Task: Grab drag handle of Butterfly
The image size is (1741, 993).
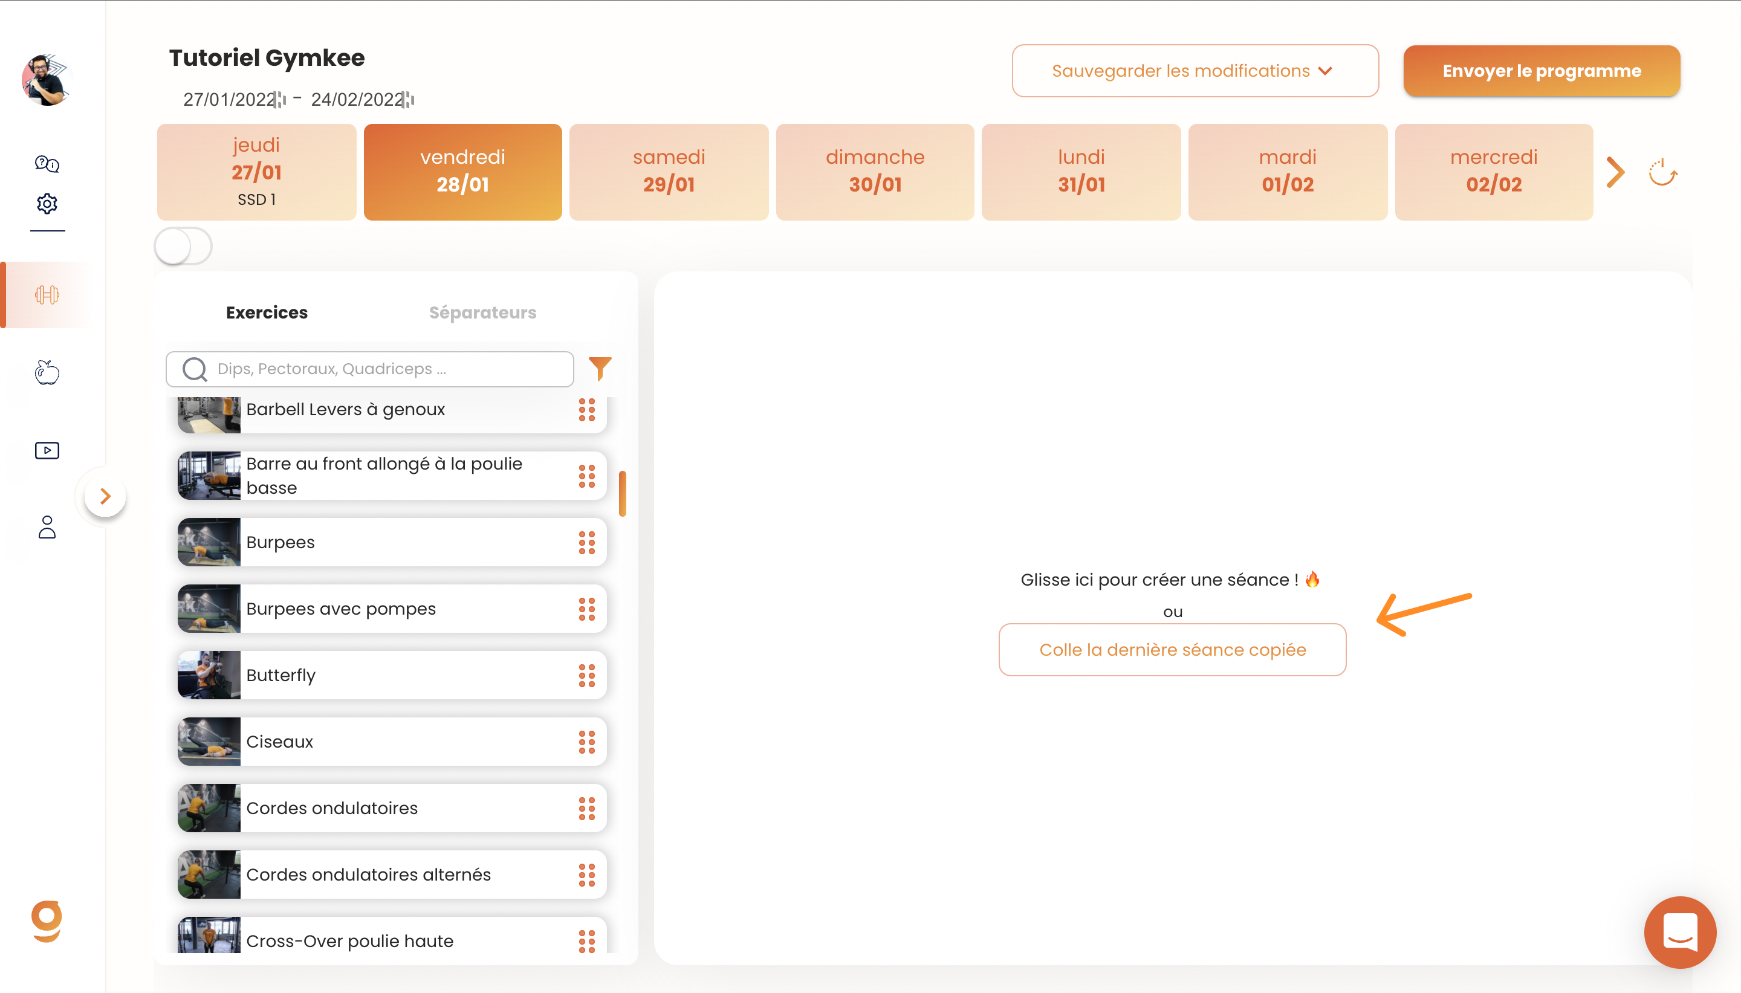Action: (x=587, y=675)
